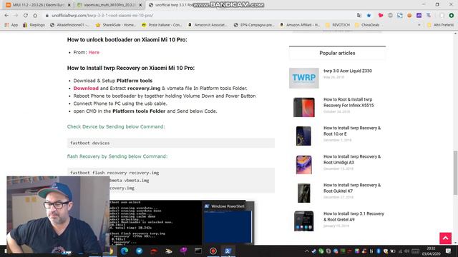Open 'twrp 3.0 Acer Liquid Z330' article
458x257 pixels.
(348, 71)
